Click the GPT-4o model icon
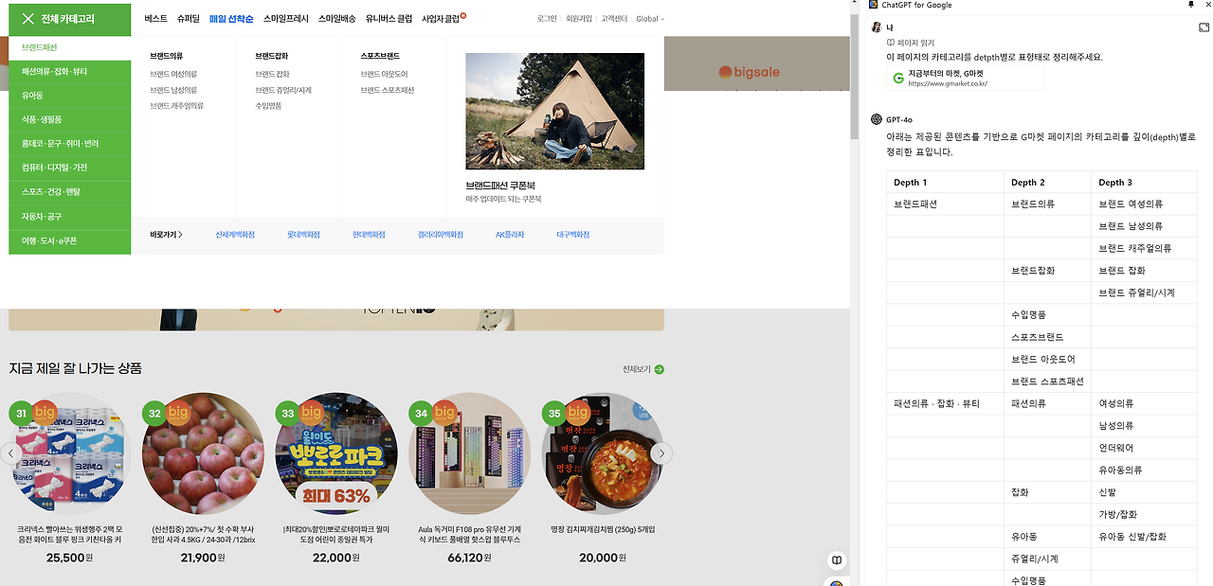This screenshot has width=1213, height=586. 877,119
